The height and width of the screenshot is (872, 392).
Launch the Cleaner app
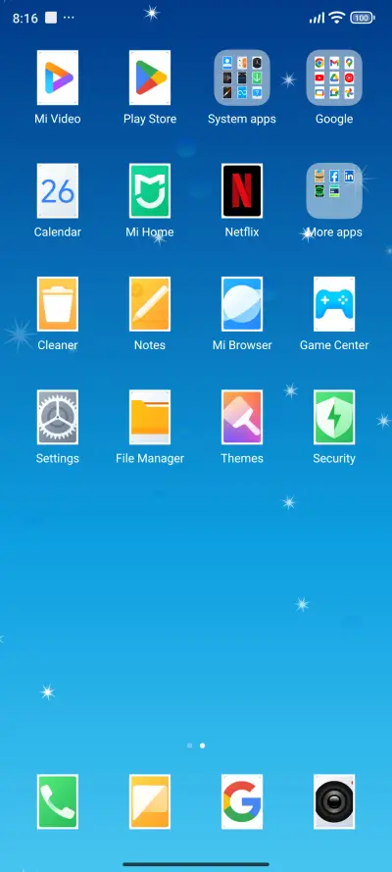[58, 304]
